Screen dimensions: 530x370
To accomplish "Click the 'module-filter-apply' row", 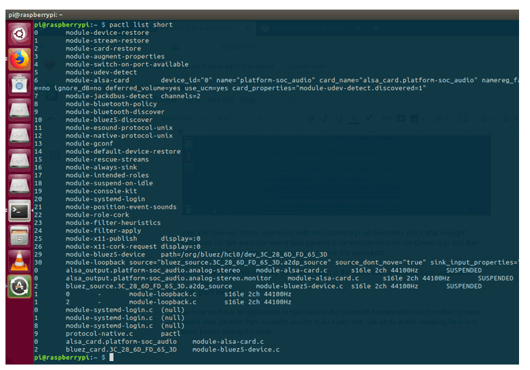I will [103, 230].
